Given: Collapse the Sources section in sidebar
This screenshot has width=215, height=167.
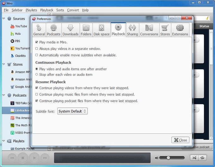Looking at the screenshot, I should pos(4,18).
